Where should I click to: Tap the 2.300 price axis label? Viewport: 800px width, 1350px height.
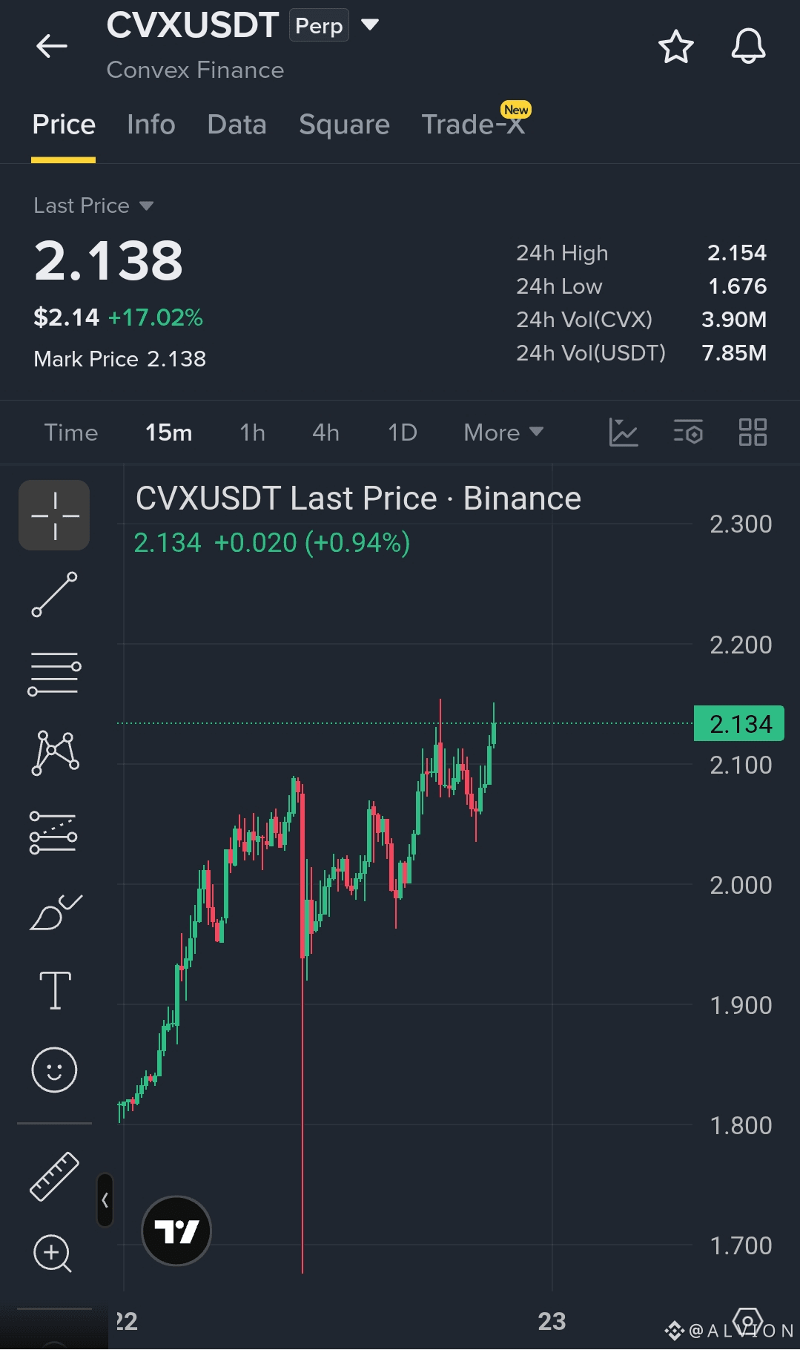coord(741,524)
